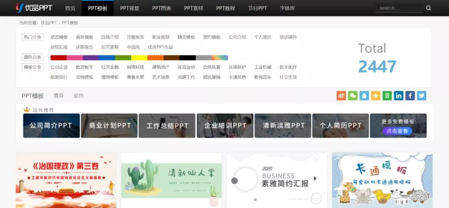The image size is (449, 208).
Task: Switch to the 最热 tab
Action: pos(79,96)
